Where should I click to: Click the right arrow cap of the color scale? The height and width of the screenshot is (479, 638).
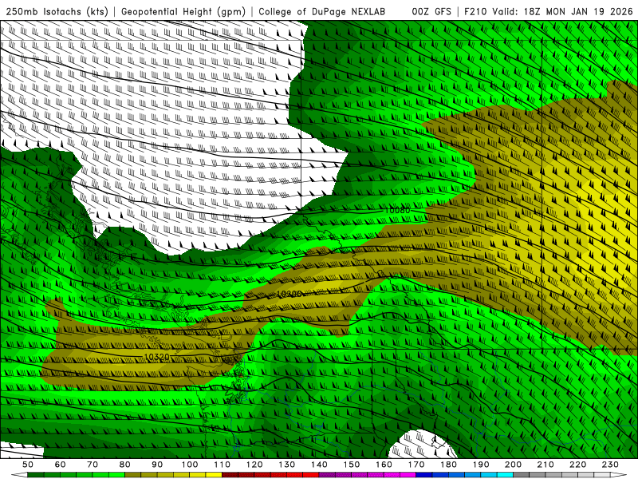[619, 475]
